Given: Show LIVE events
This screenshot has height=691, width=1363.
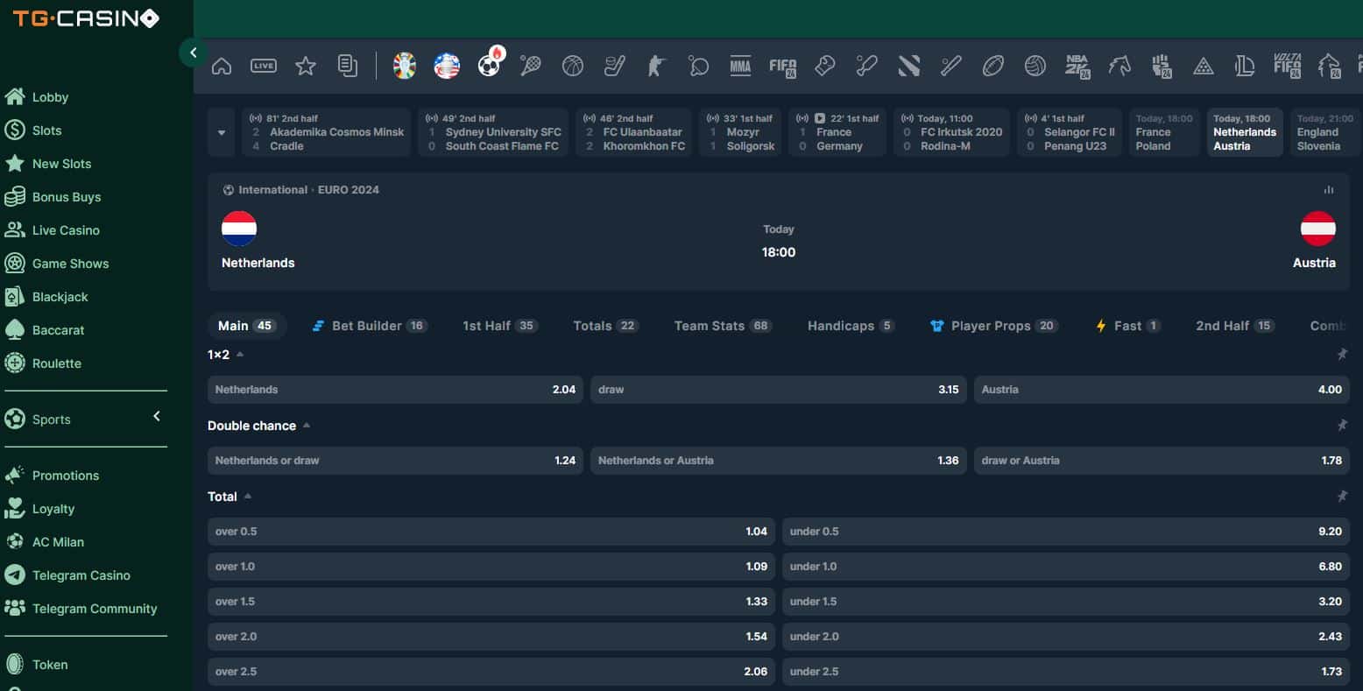Looking at the screenshot, I should 264,66.
